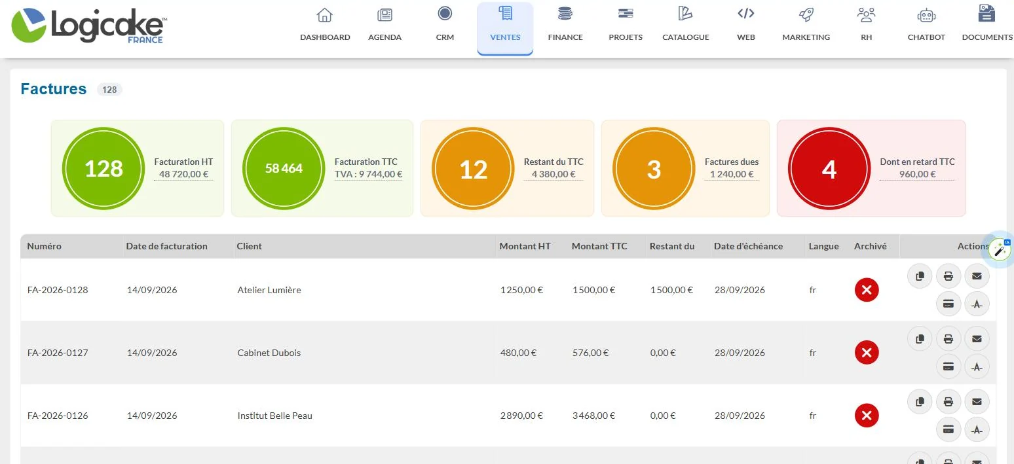Viewport: 1014px width, 464px height.
Task: Switch to the Projets section
Action: coord(626,25)
